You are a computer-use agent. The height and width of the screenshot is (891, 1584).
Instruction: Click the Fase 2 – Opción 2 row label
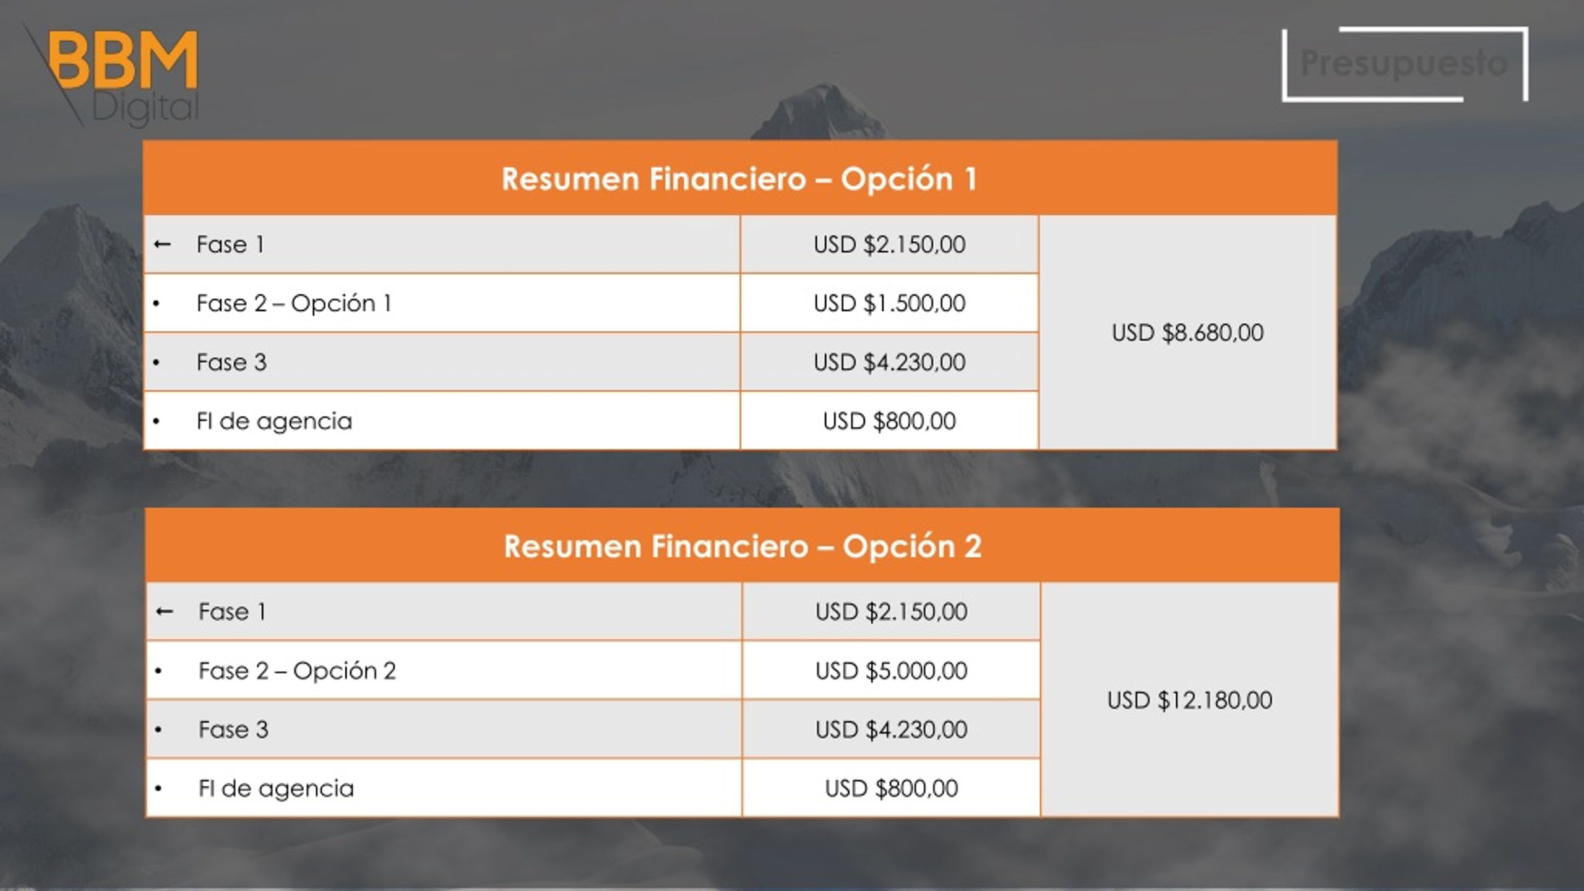pos(297,671)
